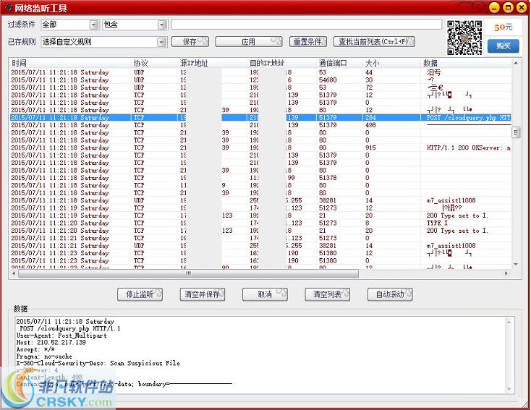Click the 清空列表 button
This screenshot has width=531, height=410.
click(x=328, y=294)
